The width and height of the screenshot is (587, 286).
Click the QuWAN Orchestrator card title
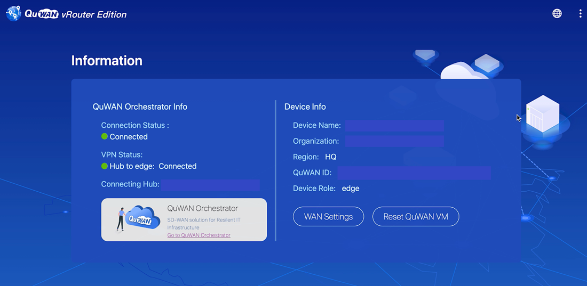coord(202,208)
